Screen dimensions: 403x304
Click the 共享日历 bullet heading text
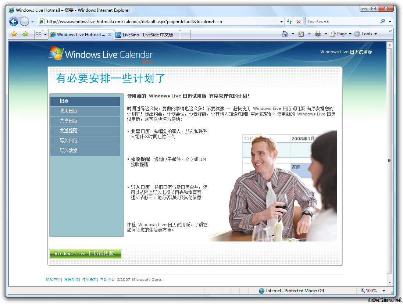click(x=140, y=131)
